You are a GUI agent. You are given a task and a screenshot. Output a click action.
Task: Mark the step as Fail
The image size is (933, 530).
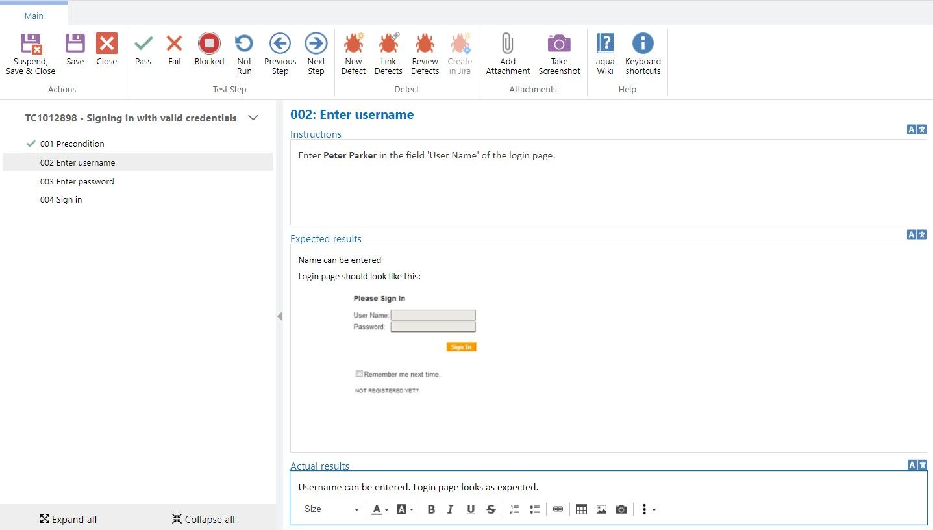[x=174, y=44]
